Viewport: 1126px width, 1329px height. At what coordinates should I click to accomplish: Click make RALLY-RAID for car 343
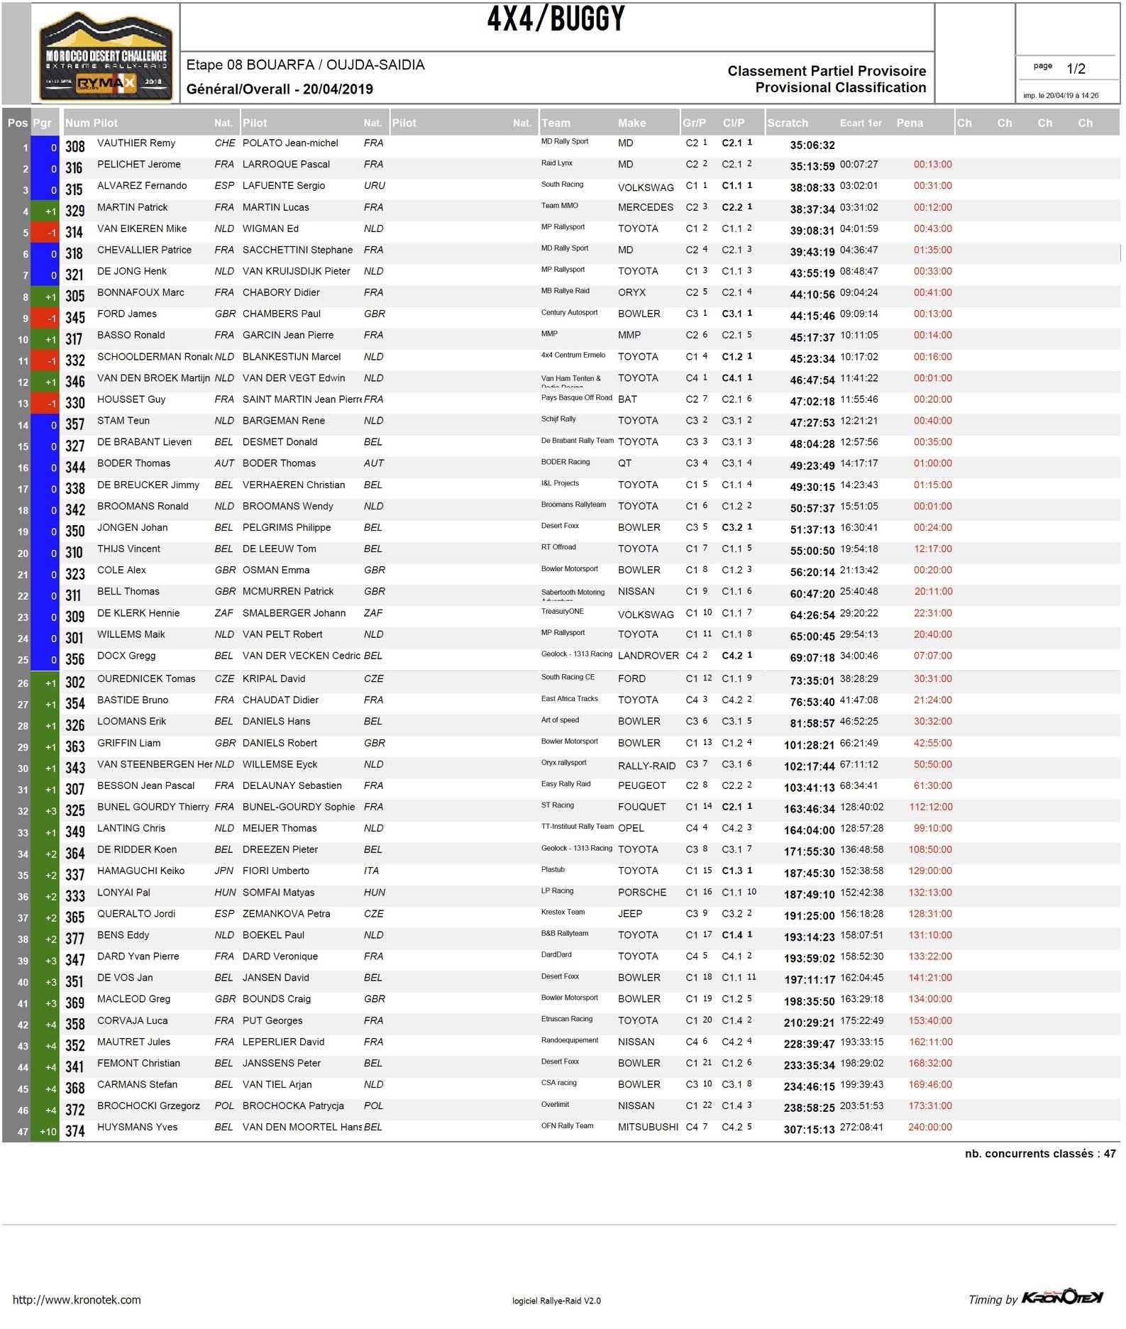click(x=646, y=766)
